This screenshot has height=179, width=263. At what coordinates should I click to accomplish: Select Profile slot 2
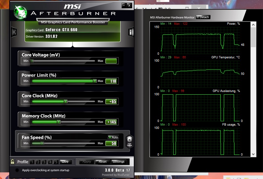(38, 162)
